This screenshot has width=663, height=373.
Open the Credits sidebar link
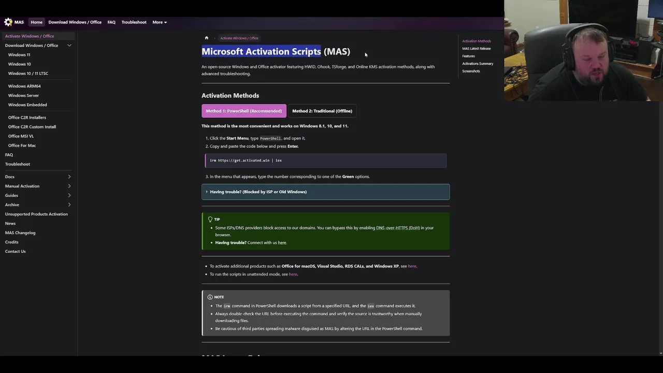(11, 242)
